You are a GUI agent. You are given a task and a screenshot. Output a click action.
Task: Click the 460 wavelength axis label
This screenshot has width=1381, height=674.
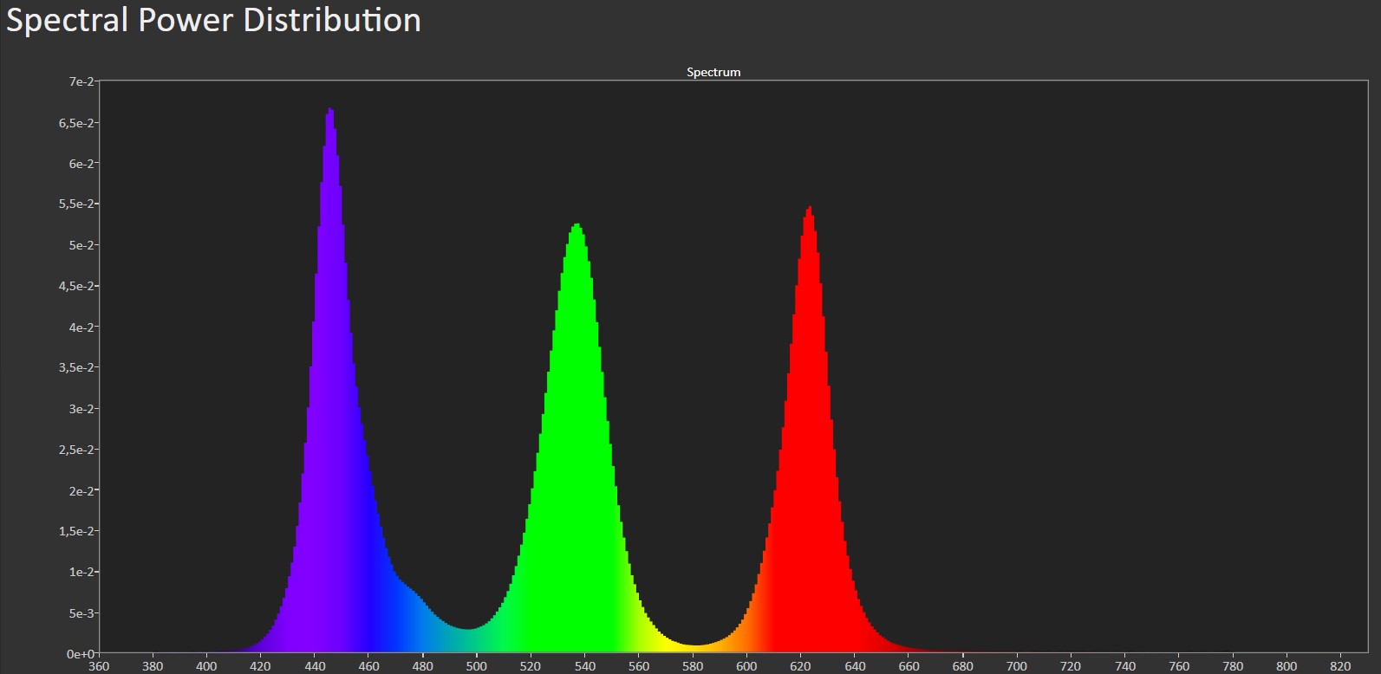[x=368, y=666]
